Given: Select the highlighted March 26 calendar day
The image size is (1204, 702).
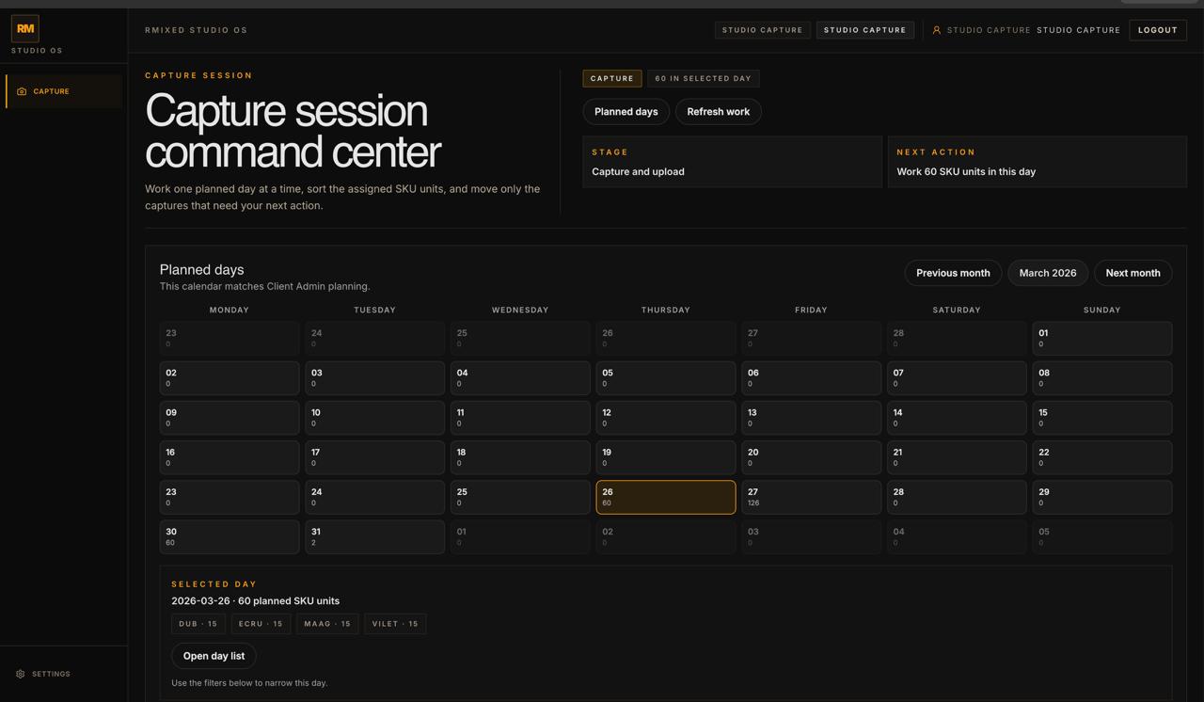Looking at the screenshot, I should click(x=665, y=497).
